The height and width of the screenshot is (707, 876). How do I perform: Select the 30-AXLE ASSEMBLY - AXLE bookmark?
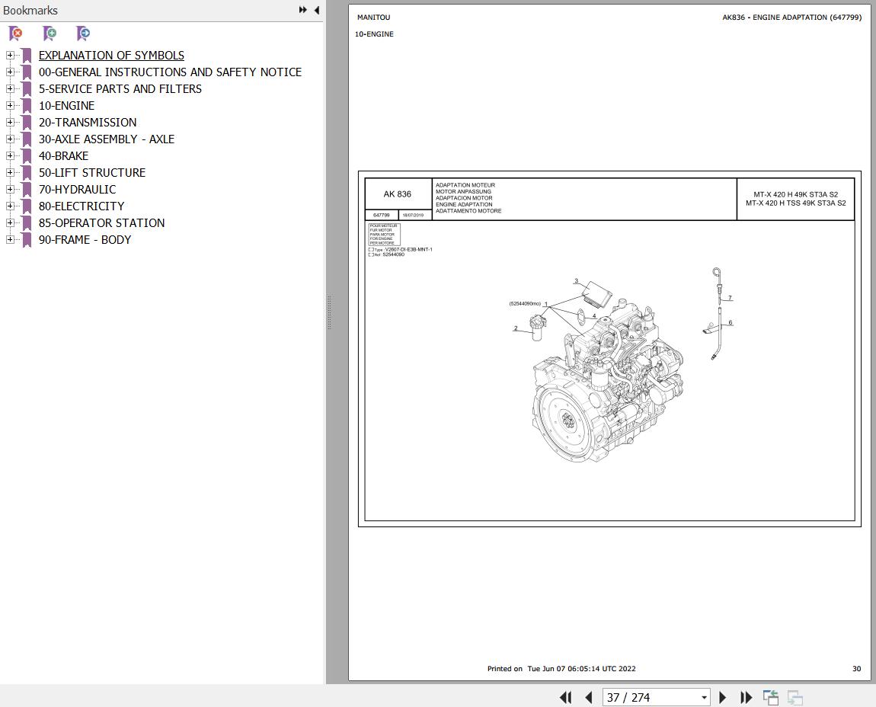(107, 139)
